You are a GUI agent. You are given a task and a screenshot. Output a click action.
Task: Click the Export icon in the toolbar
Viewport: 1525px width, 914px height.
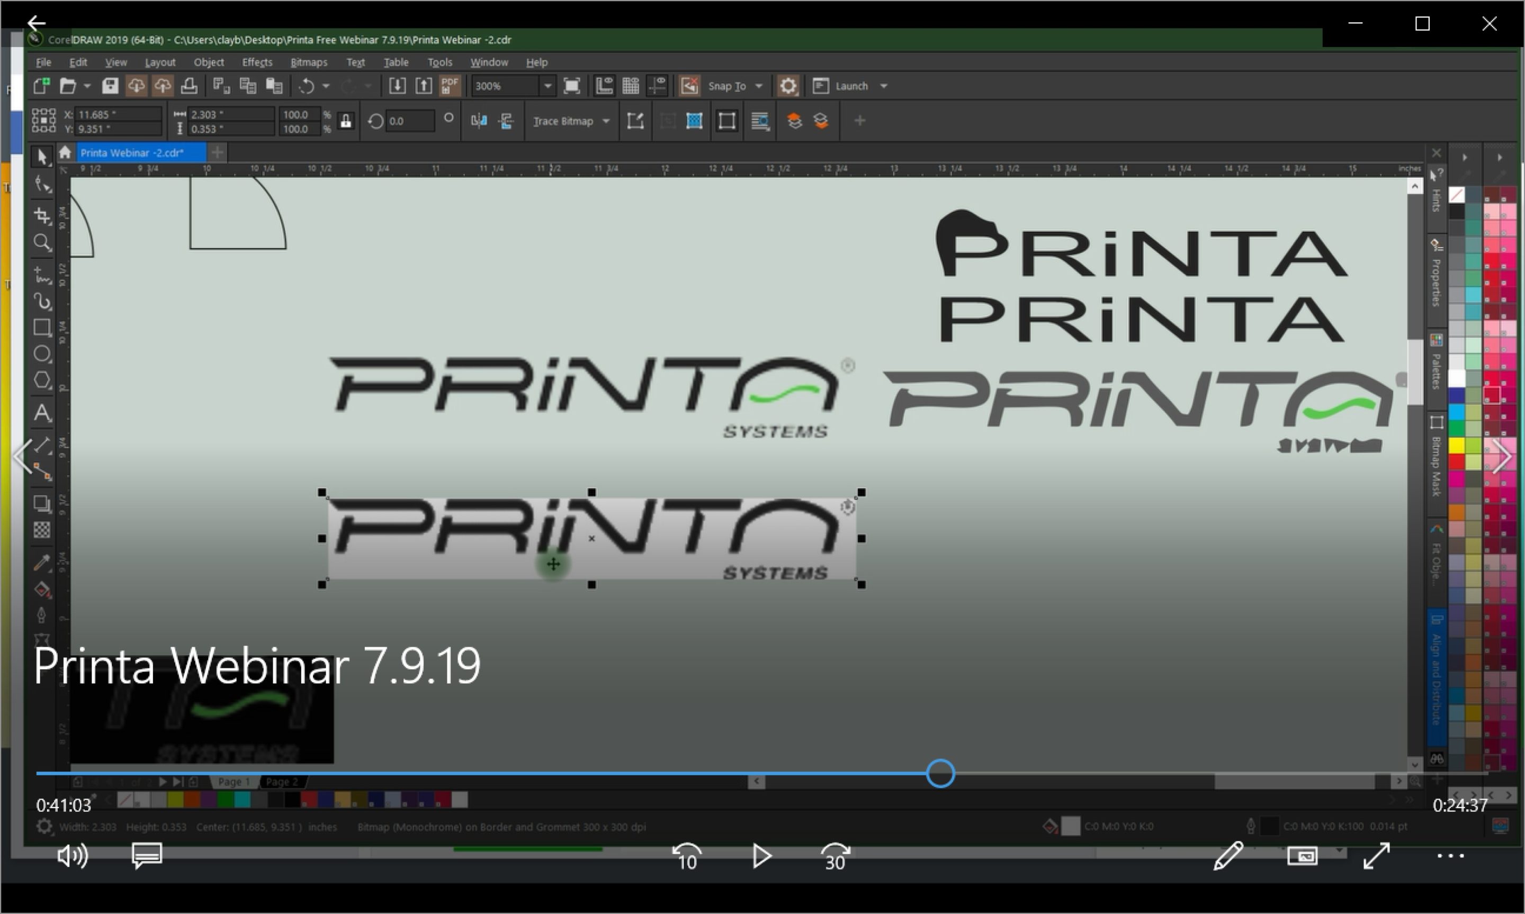tap(423, 86)
